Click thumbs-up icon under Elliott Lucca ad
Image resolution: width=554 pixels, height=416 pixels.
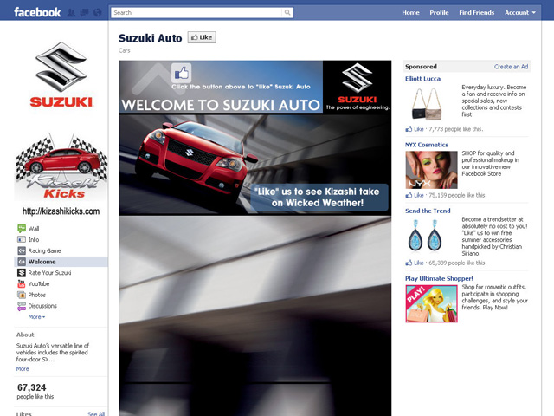point(409,129)
